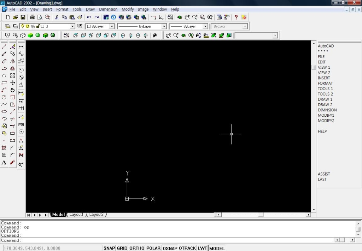Toggle LWT lineweight display

tap(202, 248)
